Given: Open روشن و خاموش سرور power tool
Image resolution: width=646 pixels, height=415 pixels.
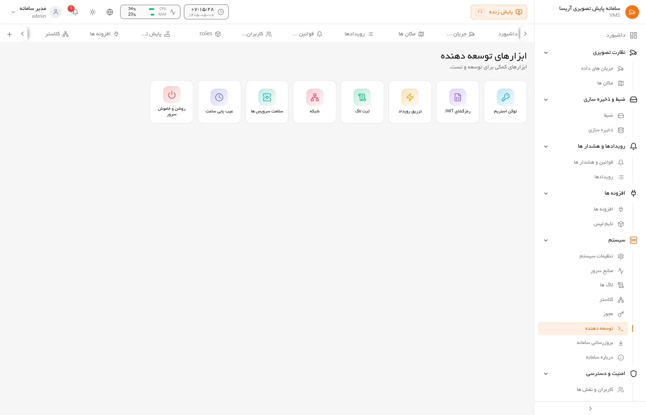Looking at the screenshot, I should click(x=172, y=102).
